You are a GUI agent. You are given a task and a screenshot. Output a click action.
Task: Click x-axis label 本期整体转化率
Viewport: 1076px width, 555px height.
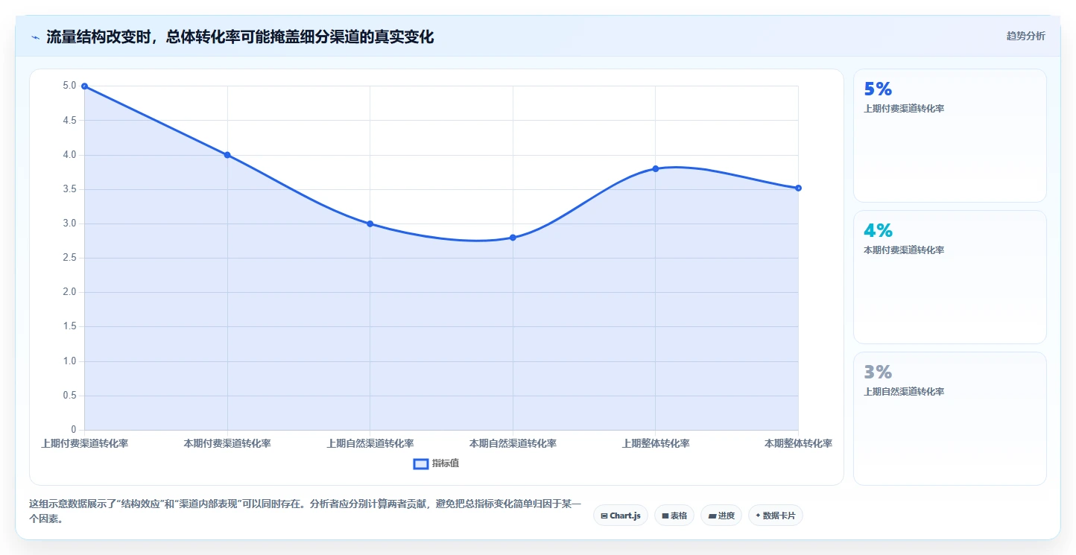[x=798, y=443]
